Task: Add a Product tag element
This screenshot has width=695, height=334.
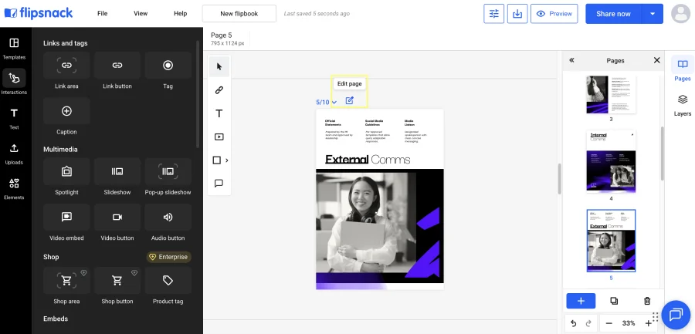Action: 168,281
